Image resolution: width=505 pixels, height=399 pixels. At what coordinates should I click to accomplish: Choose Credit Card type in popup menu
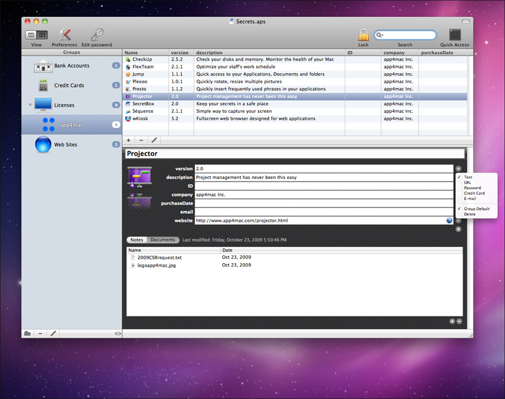point(477,194)
